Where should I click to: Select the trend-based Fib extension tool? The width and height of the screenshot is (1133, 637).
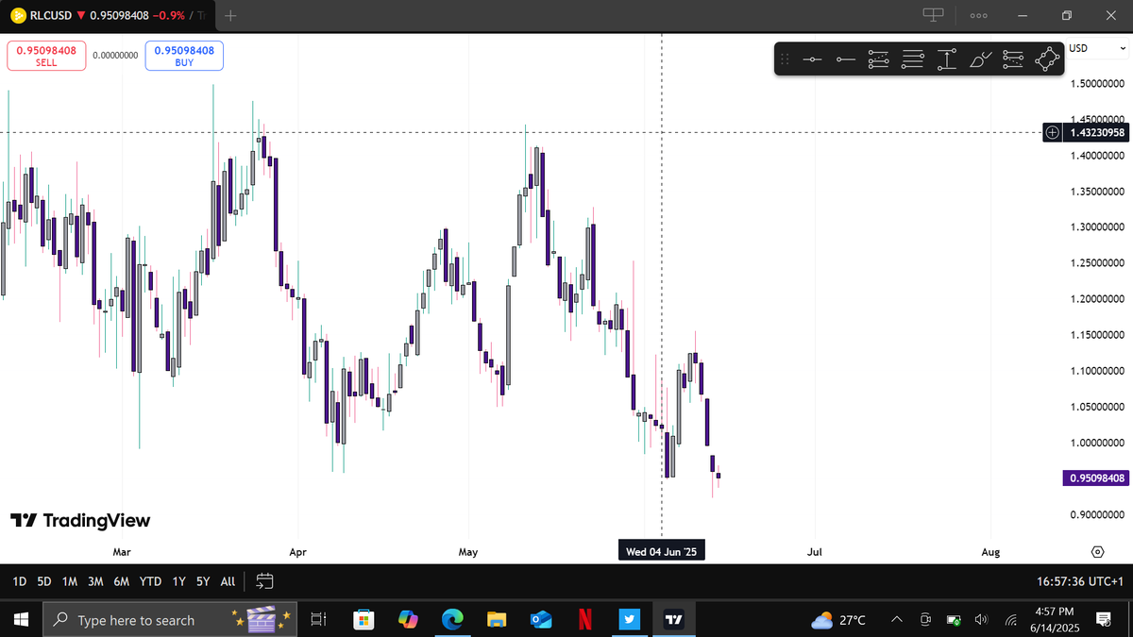tap(1014, 59)
